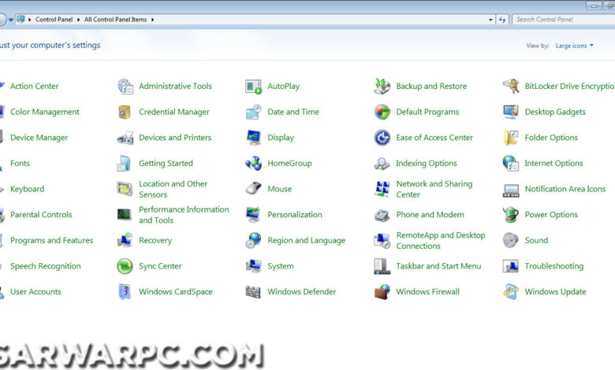615x370 pixels.
Task: Open the Action Center link
Action: [x=35, y=86]
